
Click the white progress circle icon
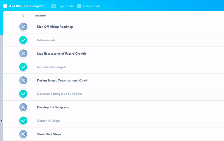pos(5,6)
